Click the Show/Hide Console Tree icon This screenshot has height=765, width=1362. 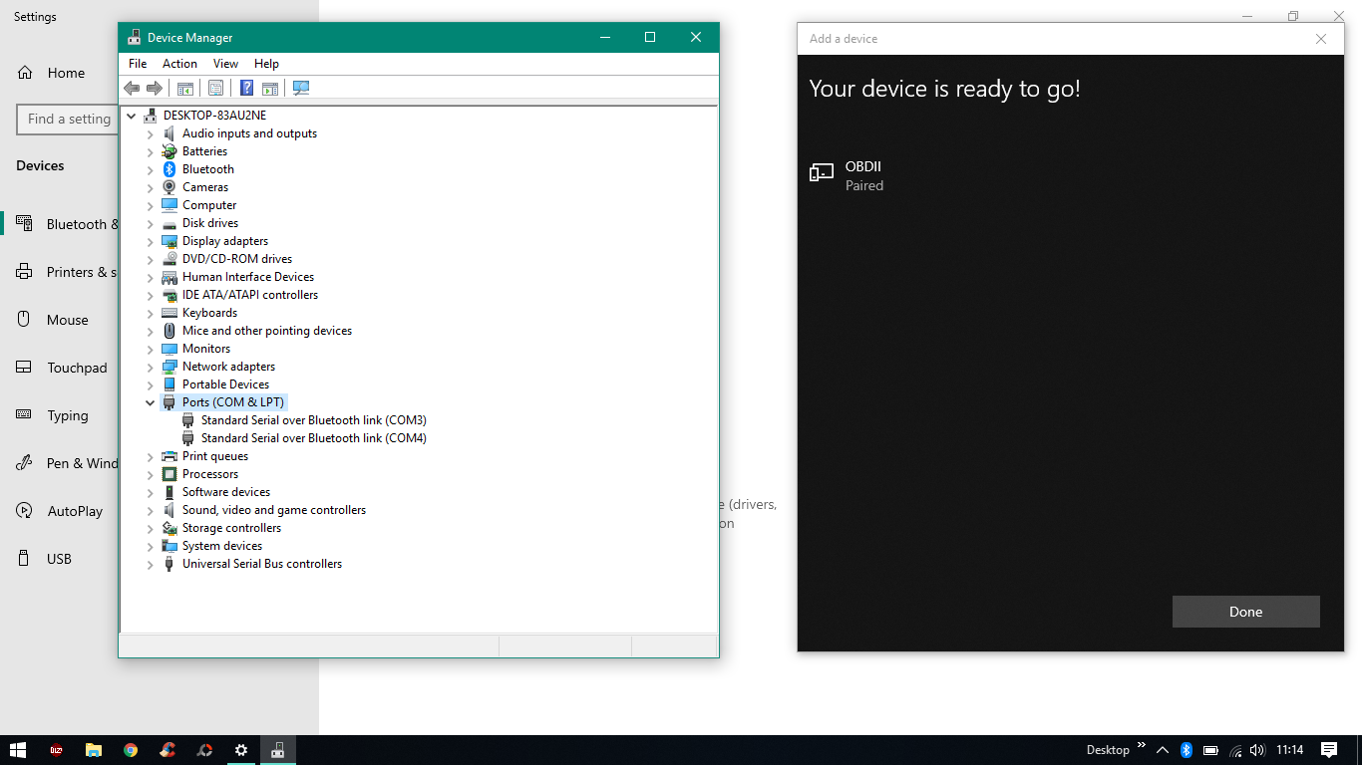184,88
